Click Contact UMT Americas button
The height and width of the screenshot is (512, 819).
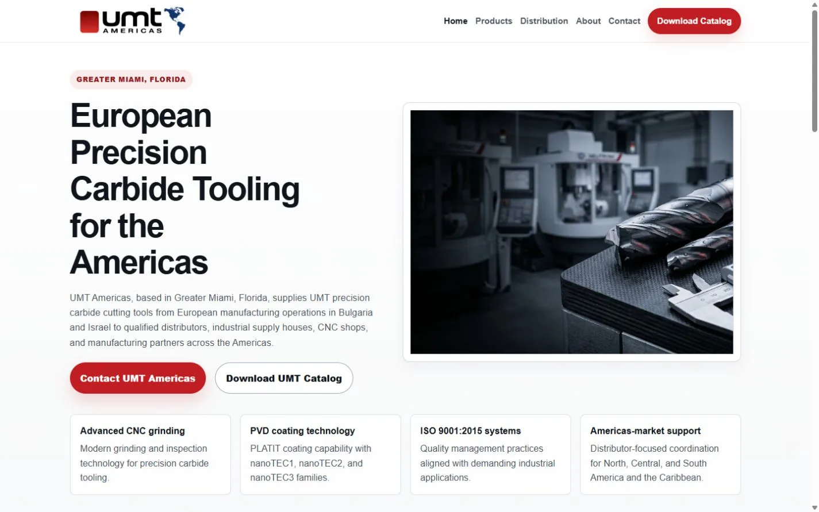tap(138, 378)
